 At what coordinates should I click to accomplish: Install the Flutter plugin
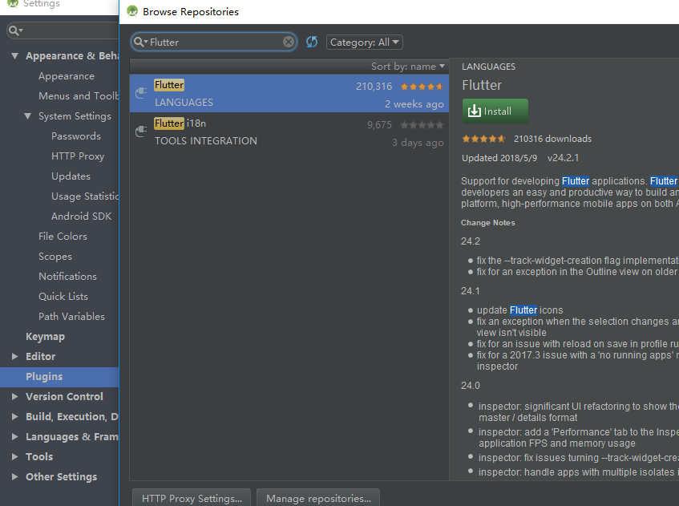click(495, 111)
